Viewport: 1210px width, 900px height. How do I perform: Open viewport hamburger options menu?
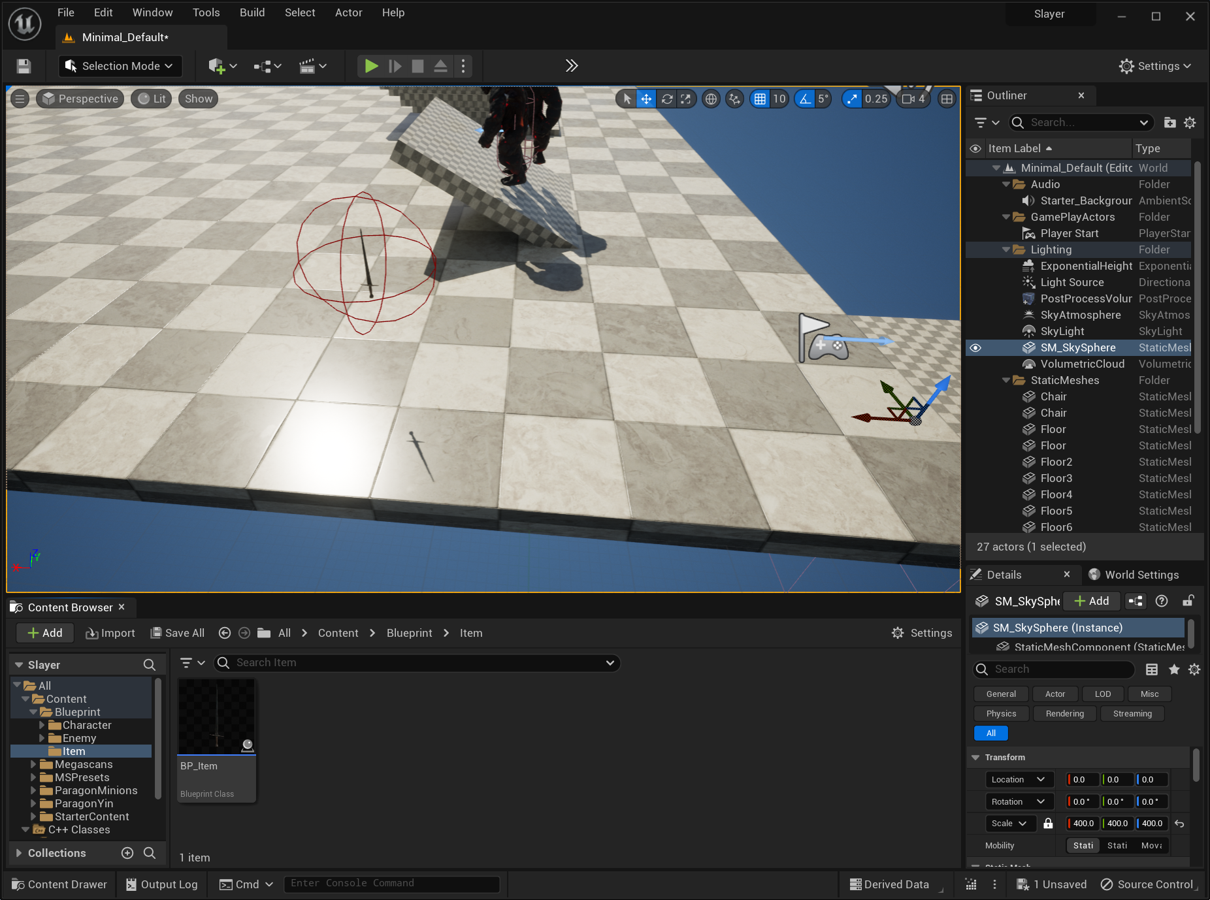tap(20, 99)
